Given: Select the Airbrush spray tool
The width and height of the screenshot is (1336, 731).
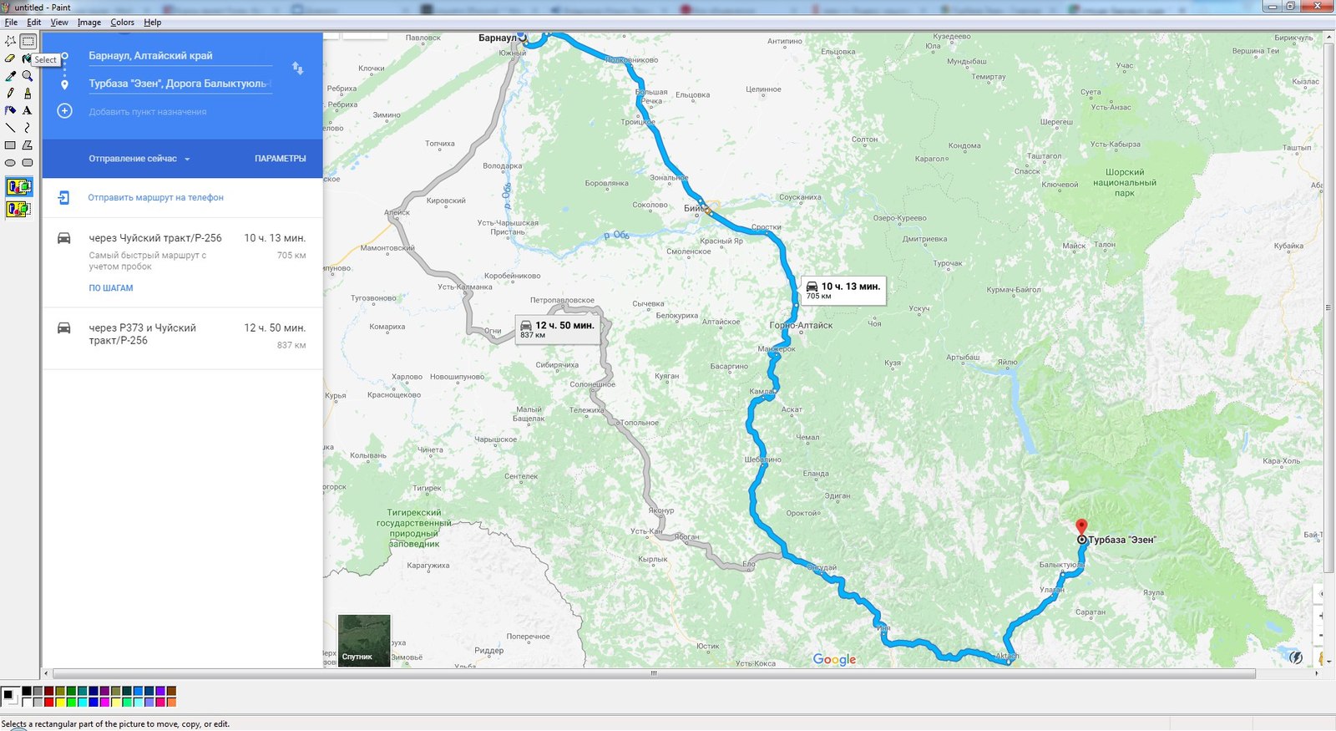Looking at the screenshot, I should pos(10,110).
